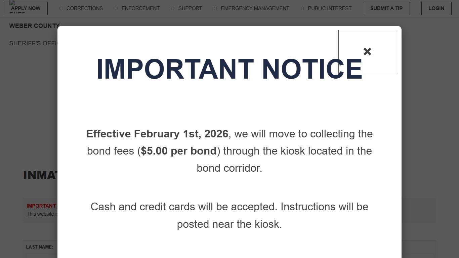
Task: Click the red IMPORTANT link text
Action: [41, 206]
